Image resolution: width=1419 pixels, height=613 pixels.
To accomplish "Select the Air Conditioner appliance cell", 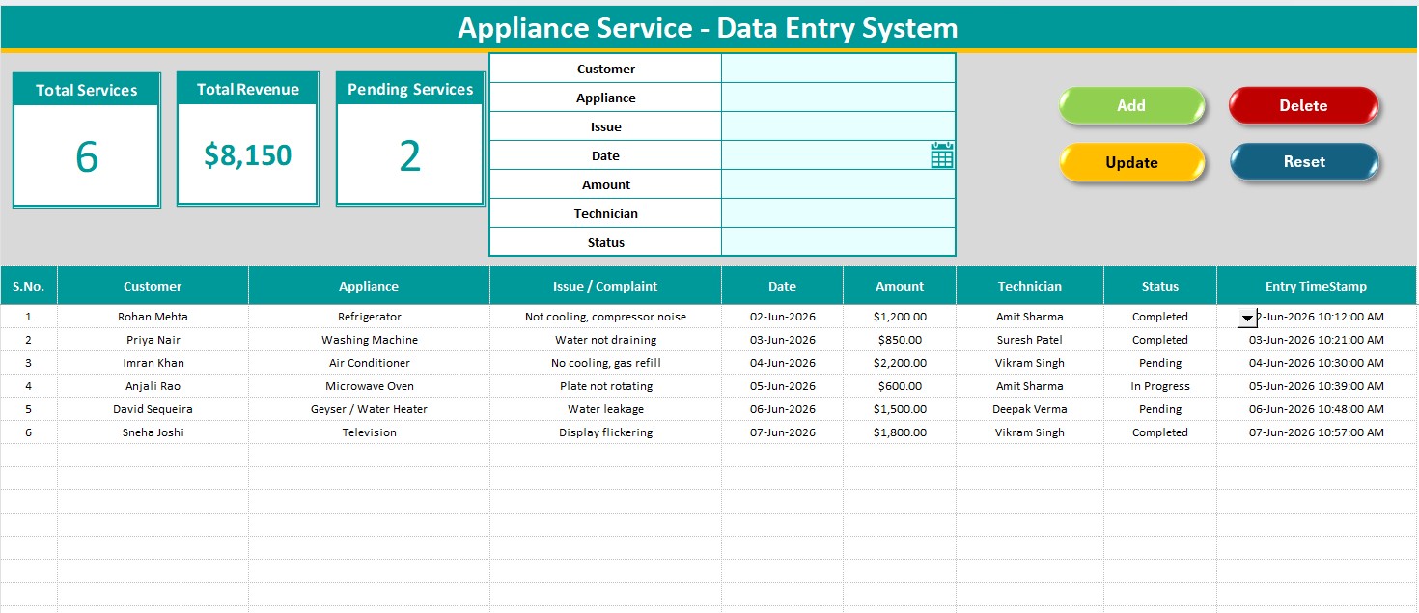I will click(x=369, y=363).
